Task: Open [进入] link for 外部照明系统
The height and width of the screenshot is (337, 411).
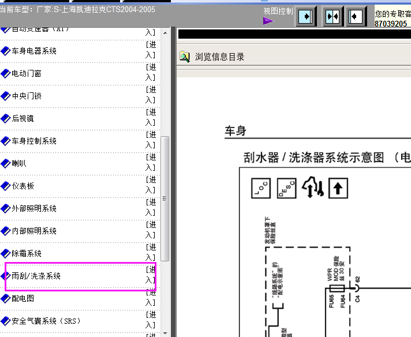Action: click(x=151, y=208)
